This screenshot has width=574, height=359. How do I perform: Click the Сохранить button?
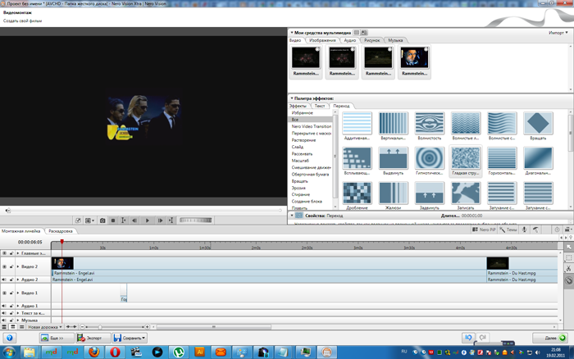130,339
